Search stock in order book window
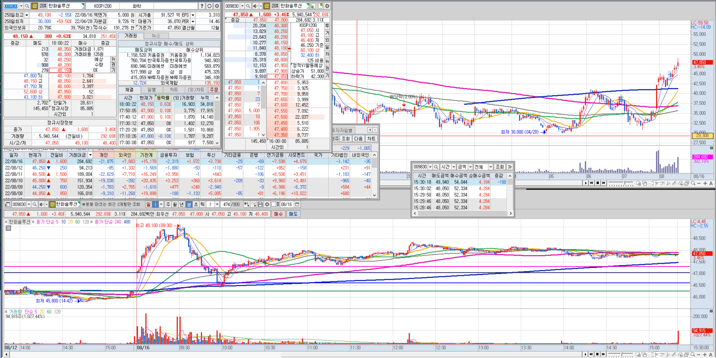The height and width of the screenshot is (358, 716). click(x=248, y=6)
